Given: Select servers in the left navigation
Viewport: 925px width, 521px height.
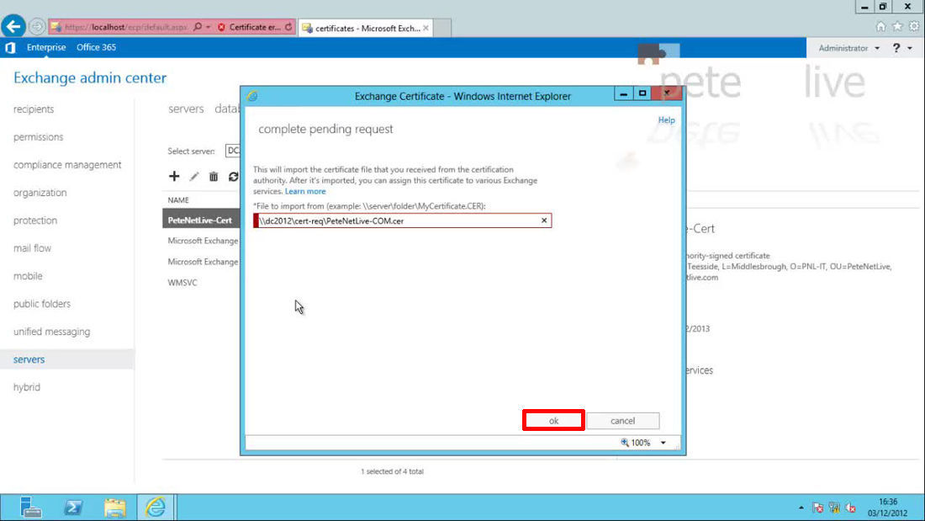Looking at the screenshot, I should (67, 359).
